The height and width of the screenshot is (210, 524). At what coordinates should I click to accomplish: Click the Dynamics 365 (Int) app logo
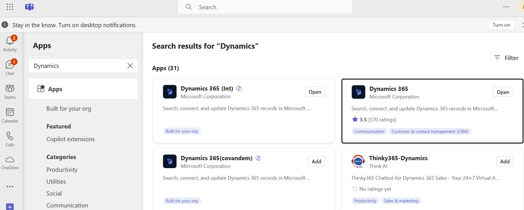[170, 92]
